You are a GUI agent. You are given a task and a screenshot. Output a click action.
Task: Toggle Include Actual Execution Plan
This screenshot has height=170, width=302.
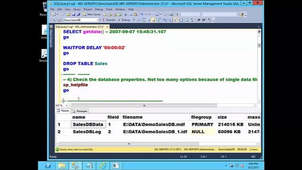coord(159,20)
